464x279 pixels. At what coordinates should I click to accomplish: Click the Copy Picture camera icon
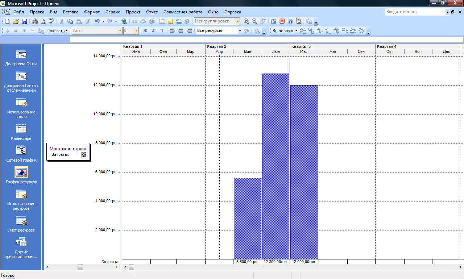click(x=274, y=21)
